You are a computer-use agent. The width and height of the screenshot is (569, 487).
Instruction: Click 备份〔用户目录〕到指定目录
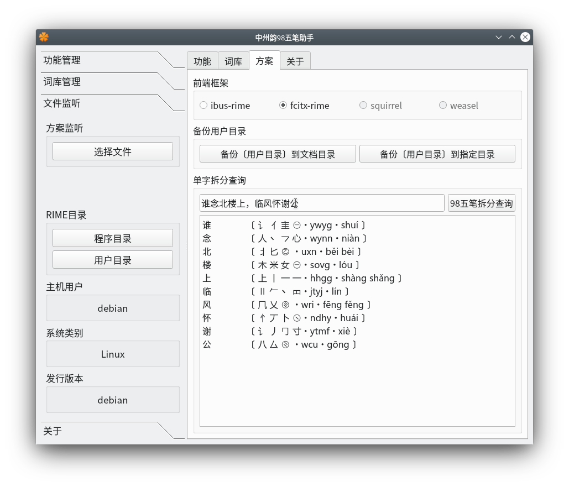tap(437, 153)
